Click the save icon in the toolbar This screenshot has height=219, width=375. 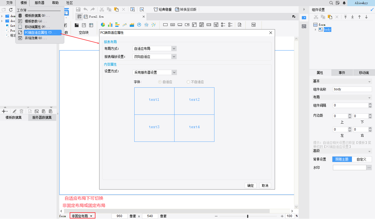tap(78, 9)
